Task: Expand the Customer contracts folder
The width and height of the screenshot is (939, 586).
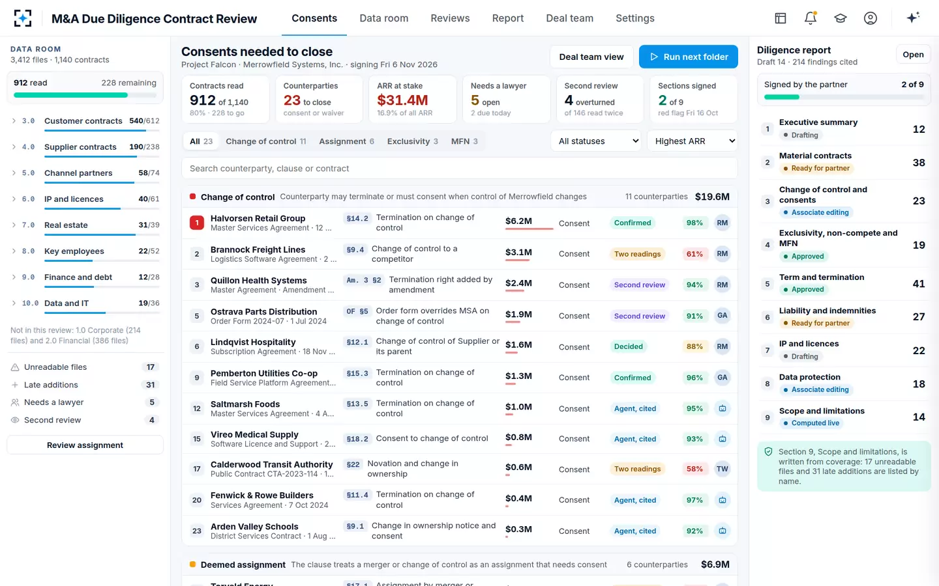Action: coord(14,120)
